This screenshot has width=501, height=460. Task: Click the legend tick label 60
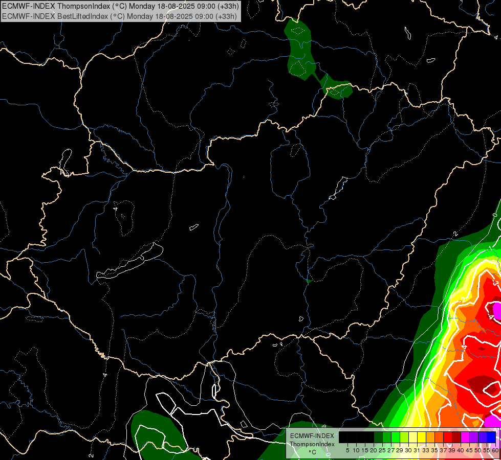point(495,450)
